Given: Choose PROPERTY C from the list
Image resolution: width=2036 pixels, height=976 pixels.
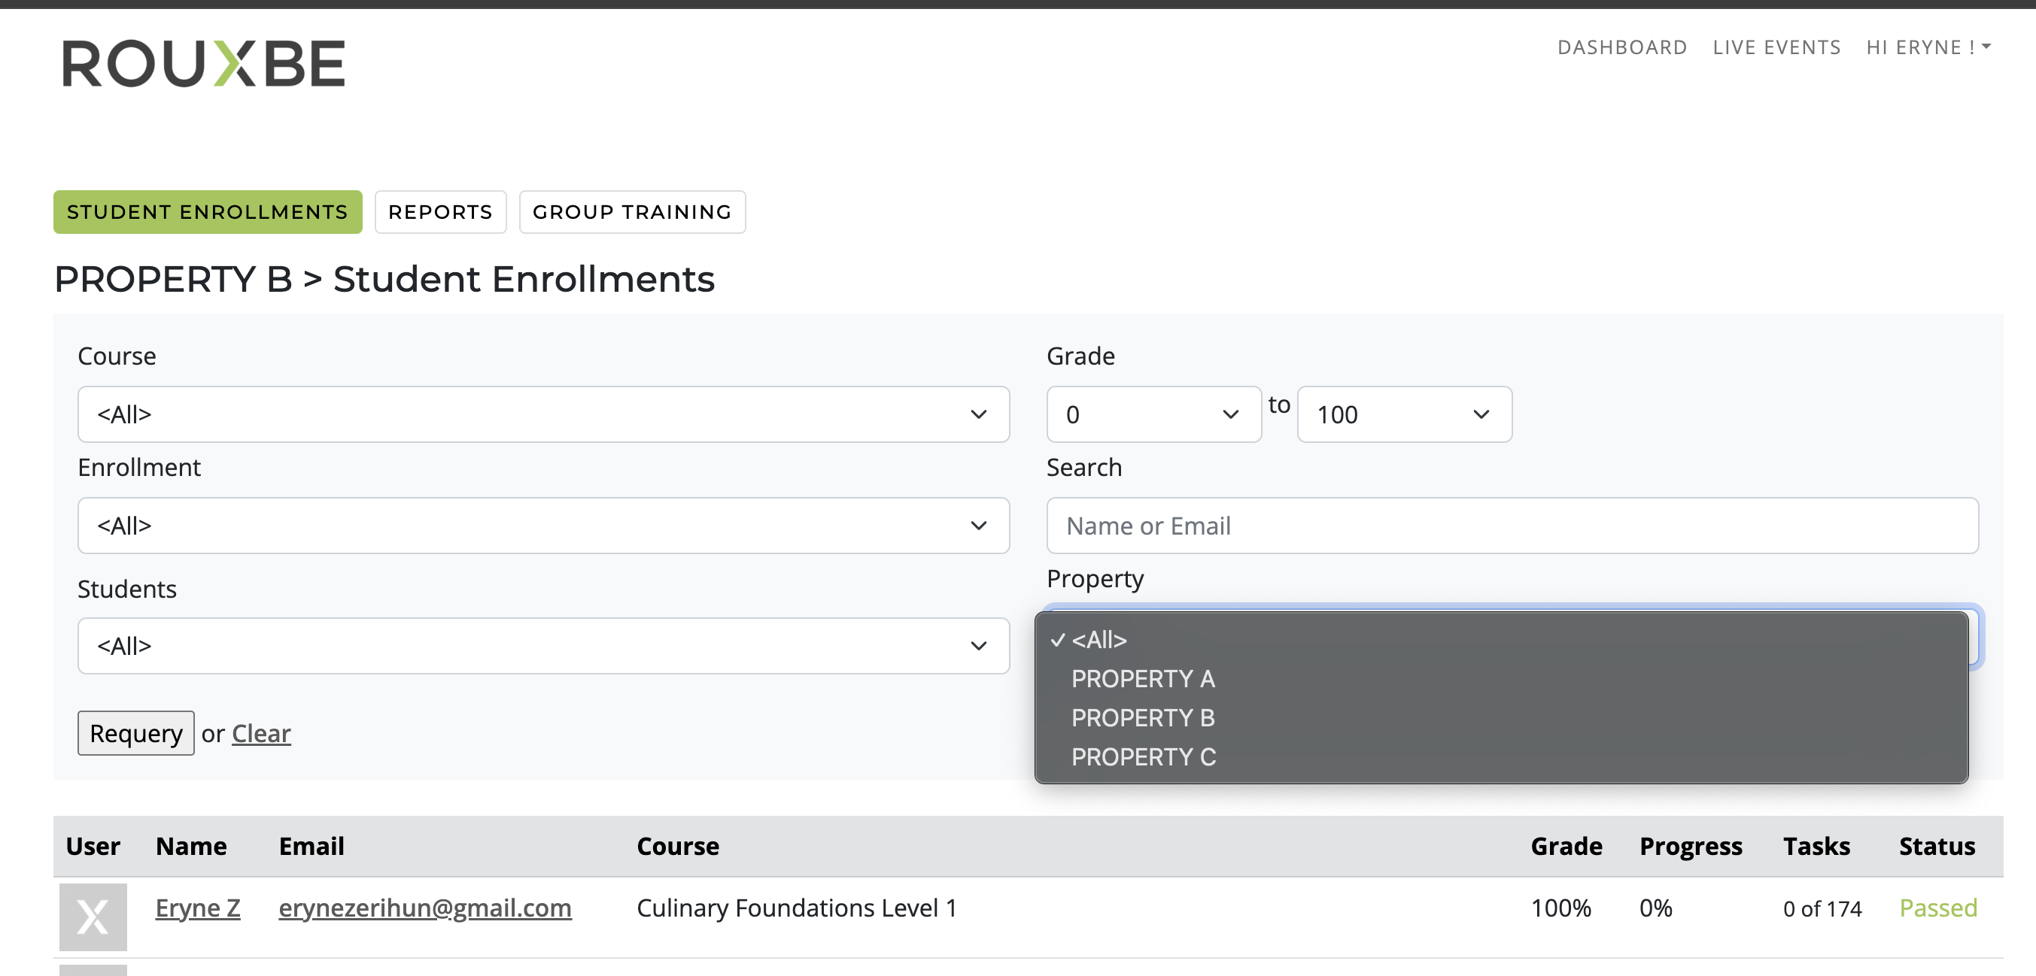Looking at the screenshot, I should pyautogui.click(x=1501, y=756).
